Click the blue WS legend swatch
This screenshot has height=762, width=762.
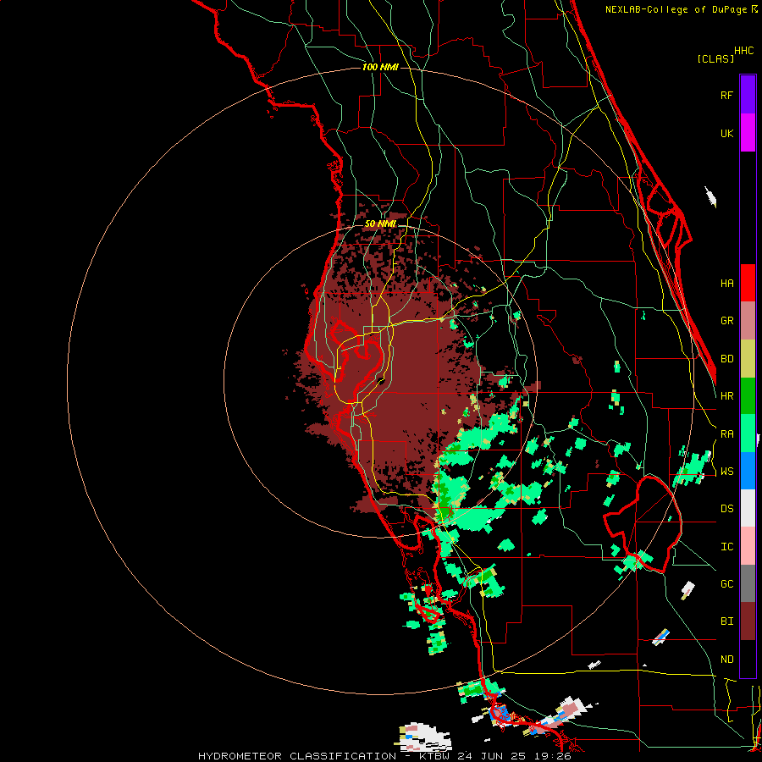coord(748,471)
